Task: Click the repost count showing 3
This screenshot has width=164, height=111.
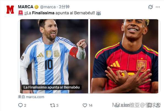Action: 57,105
